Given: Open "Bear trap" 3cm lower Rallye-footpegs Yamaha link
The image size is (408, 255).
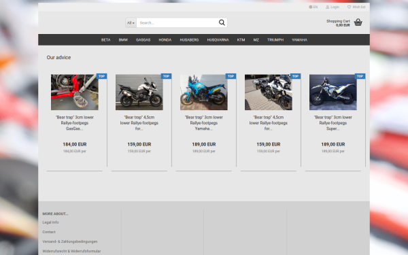Looking at the screenshot, I should (204, 123).
